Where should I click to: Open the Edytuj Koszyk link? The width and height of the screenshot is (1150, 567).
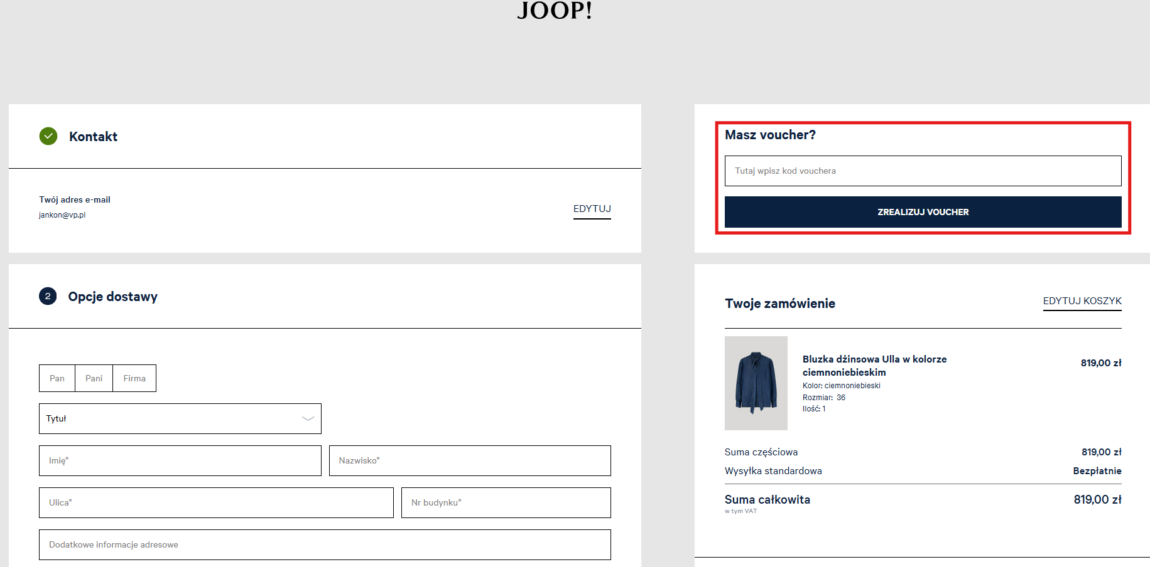click(x=1082, y=301)
